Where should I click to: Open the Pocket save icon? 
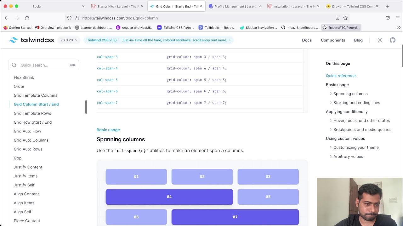(x=388, y=18)
